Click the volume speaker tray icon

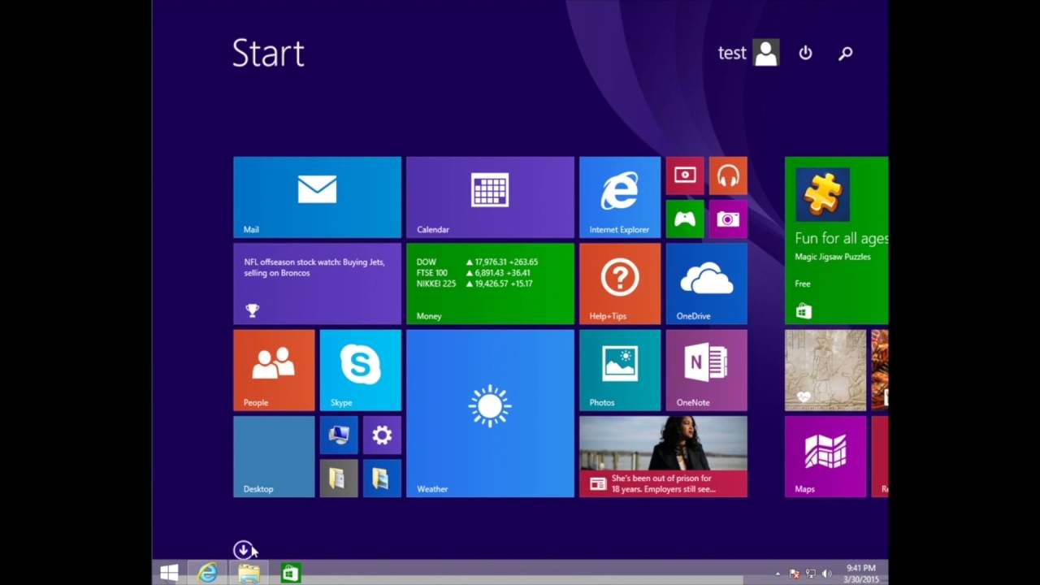[x=827, y=574]
